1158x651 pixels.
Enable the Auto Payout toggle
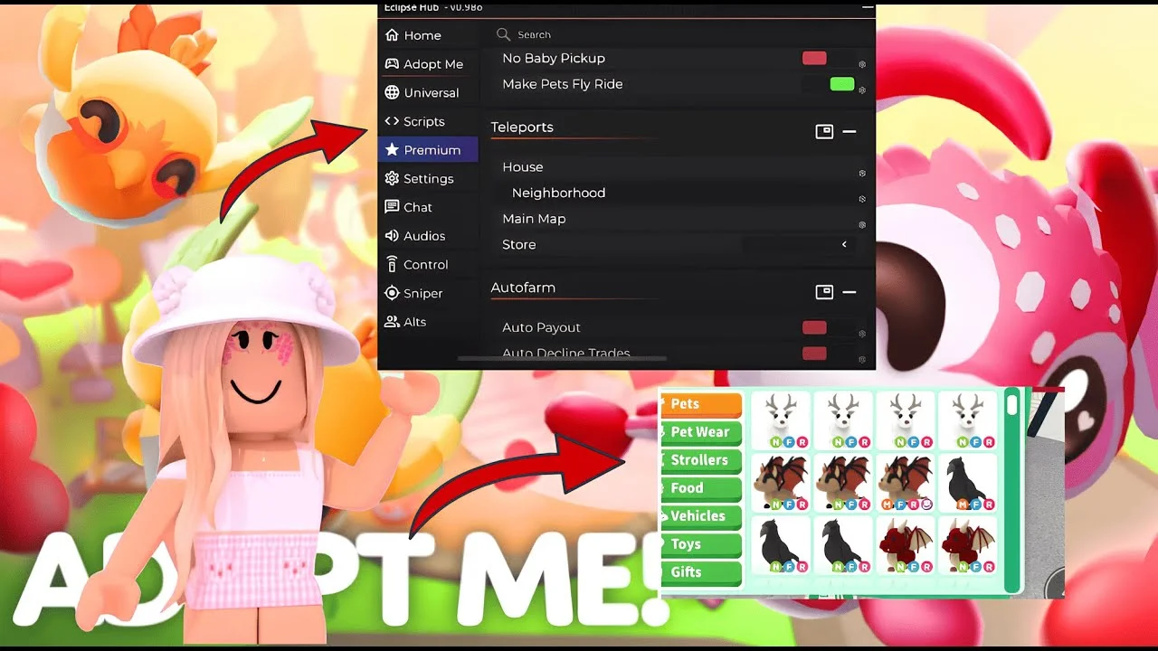click(827, 327)
